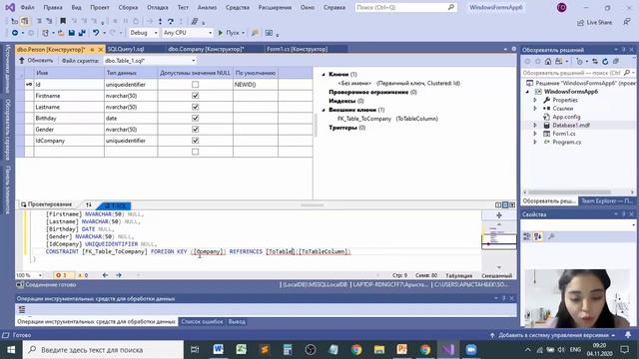Click the Save All toolbar icon
This screenshot has height=359, width=639.
pos(82,33)
